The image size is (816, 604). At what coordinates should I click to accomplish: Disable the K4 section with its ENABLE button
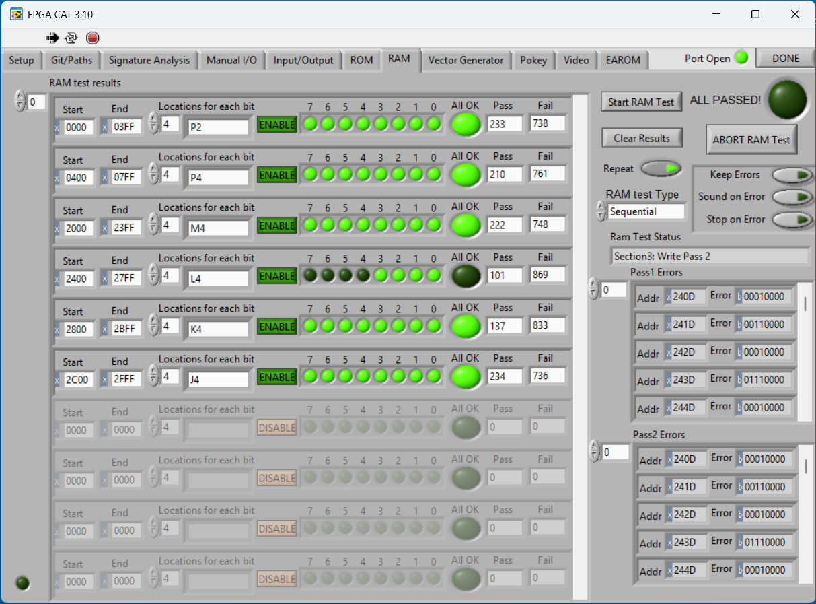coord(276,327)
